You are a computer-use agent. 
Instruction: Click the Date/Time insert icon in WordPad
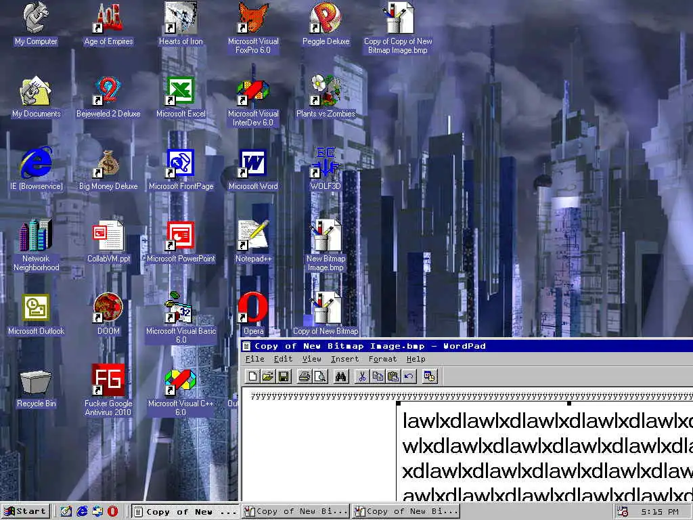(x=430, y=376)
